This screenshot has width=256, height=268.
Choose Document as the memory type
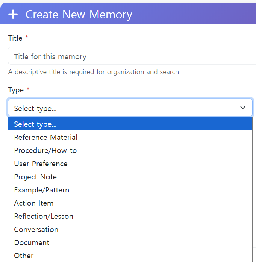32,242
